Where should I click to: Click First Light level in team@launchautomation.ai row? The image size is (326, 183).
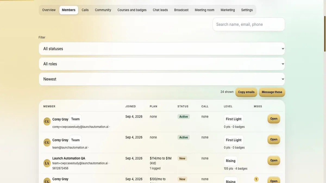pyautogui.click(x=234, y=140)
